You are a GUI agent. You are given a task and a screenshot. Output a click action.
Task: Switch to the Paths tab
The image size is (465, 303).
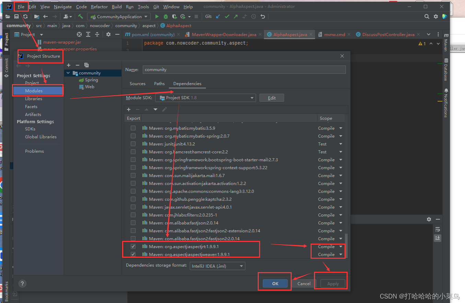tap(159, 83)
